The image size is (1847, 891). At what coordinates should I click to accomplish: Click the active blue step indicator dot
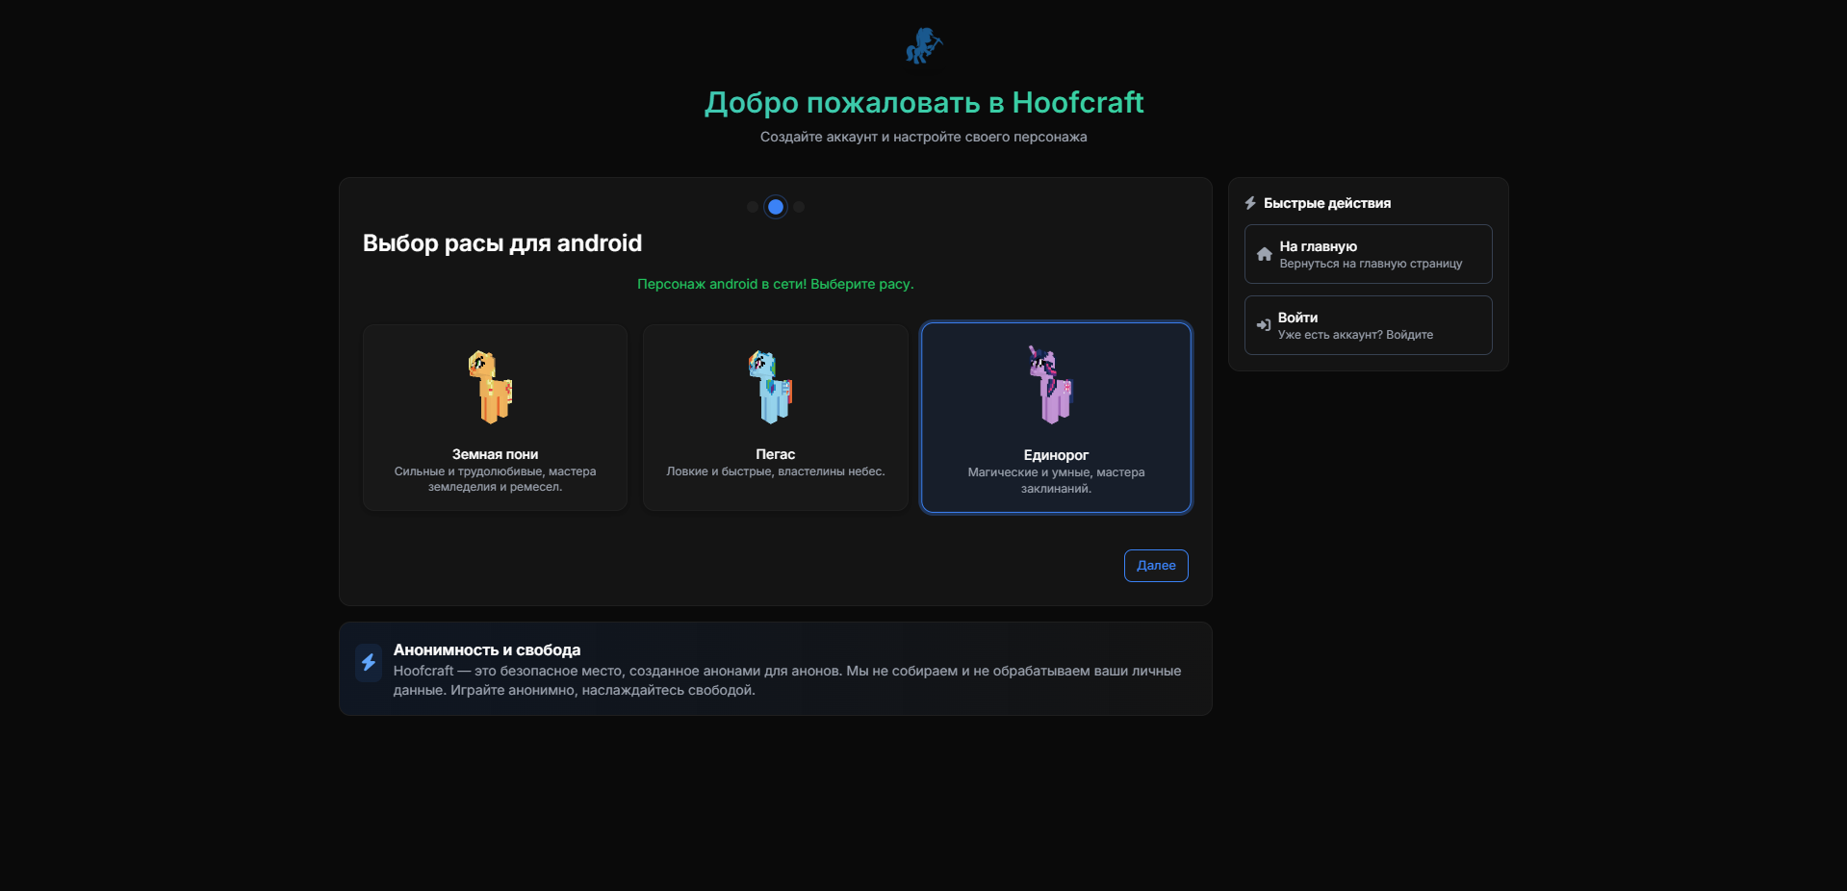[x=776, y=207]
